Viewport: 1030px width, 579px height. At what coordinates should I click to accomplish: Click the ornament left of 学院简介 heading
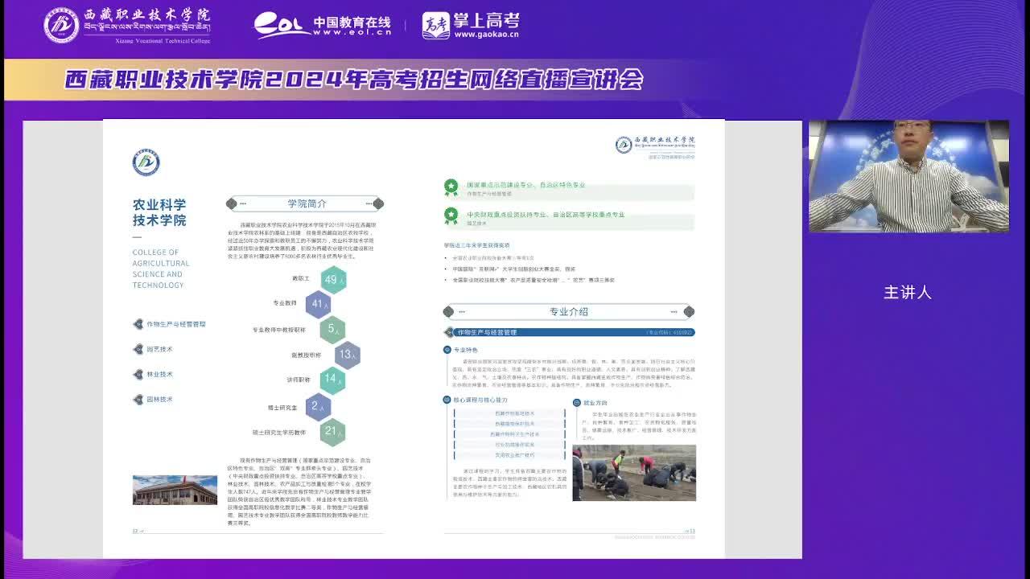[x=232, y=203]
